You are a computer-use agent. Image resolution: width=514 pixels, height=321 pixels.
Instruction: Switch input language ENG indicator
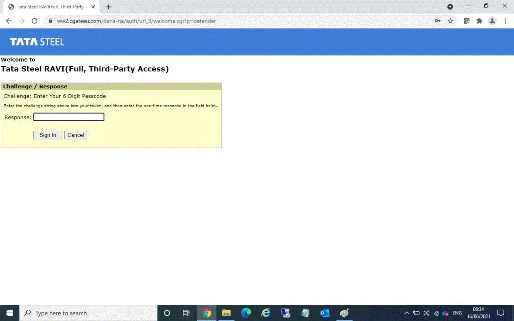tap(457, 313)
